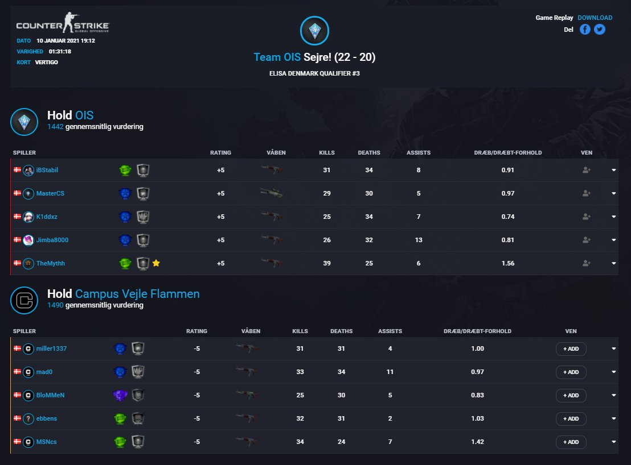Open the Team OIS link in headline

277,57
